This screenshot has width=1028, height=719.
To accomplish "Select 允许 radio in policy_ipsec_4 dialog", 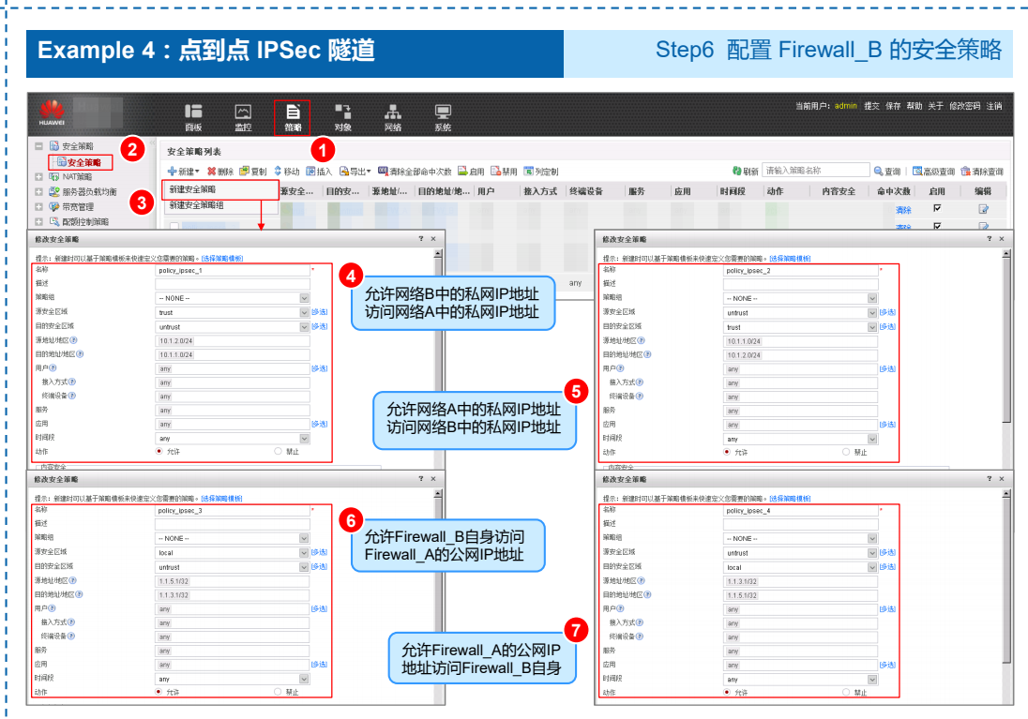I will tap(727, 693).
